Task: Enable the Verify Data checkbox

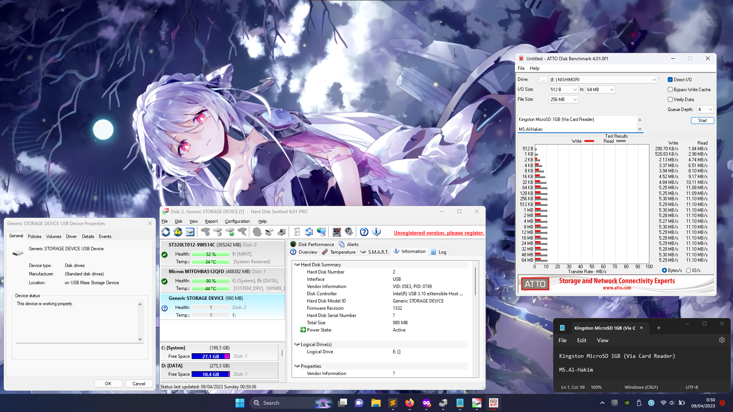Action: coord(670,100)
